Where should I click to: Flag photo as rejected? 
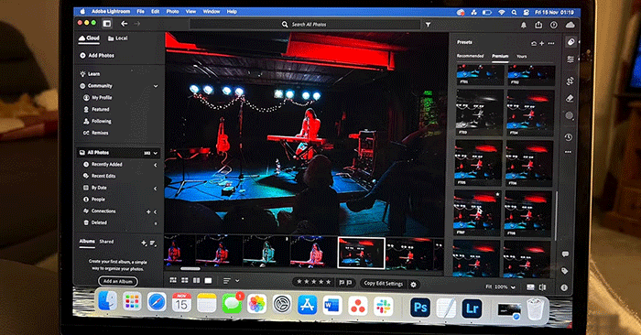pos(349,282)
